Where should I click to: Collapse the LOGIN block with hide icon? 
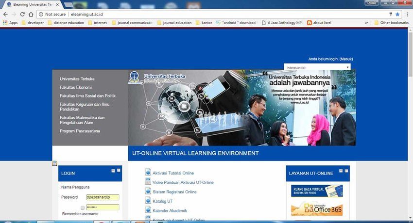(113, 171)
